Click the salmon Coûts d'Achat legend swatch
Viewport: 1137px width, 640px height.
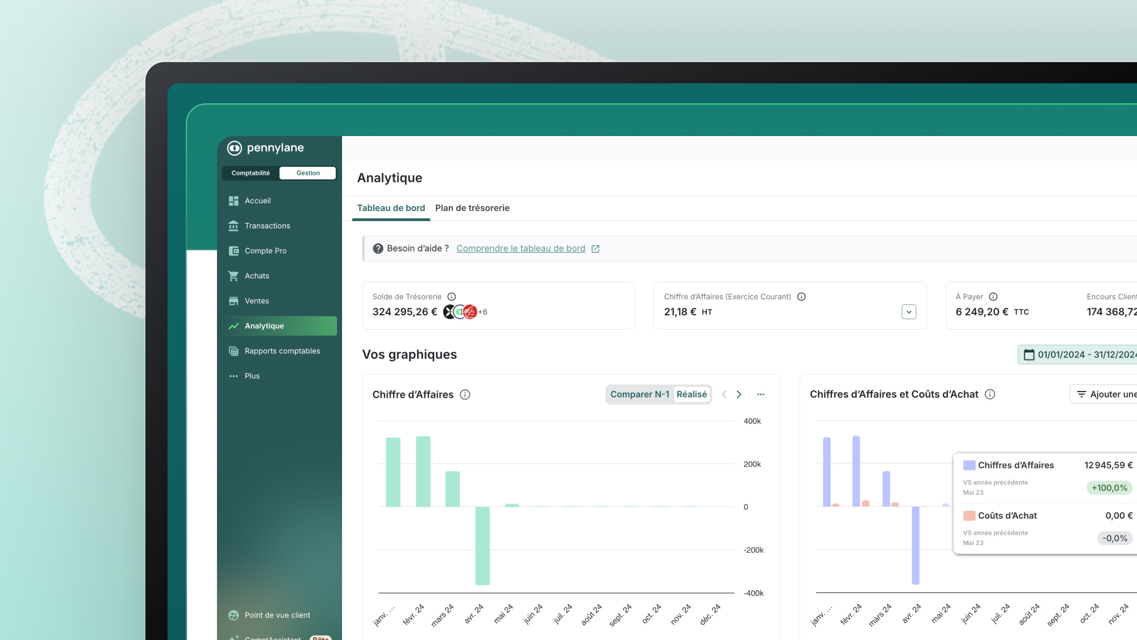969,516
